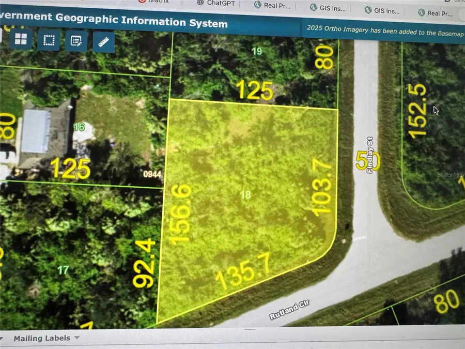Open the notes edit list tool
The width and height of the screenshot is (465, 349).
point(76,41)
